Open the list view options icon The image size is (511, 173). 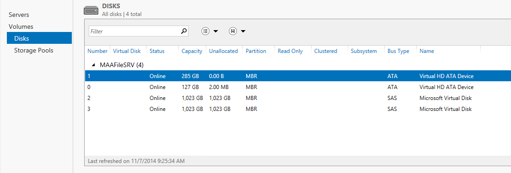[x=205, y=31]
